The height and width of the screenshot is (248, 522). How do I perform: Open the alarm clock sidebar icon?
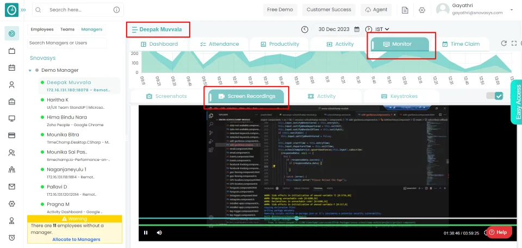click(x=11, y=237)
